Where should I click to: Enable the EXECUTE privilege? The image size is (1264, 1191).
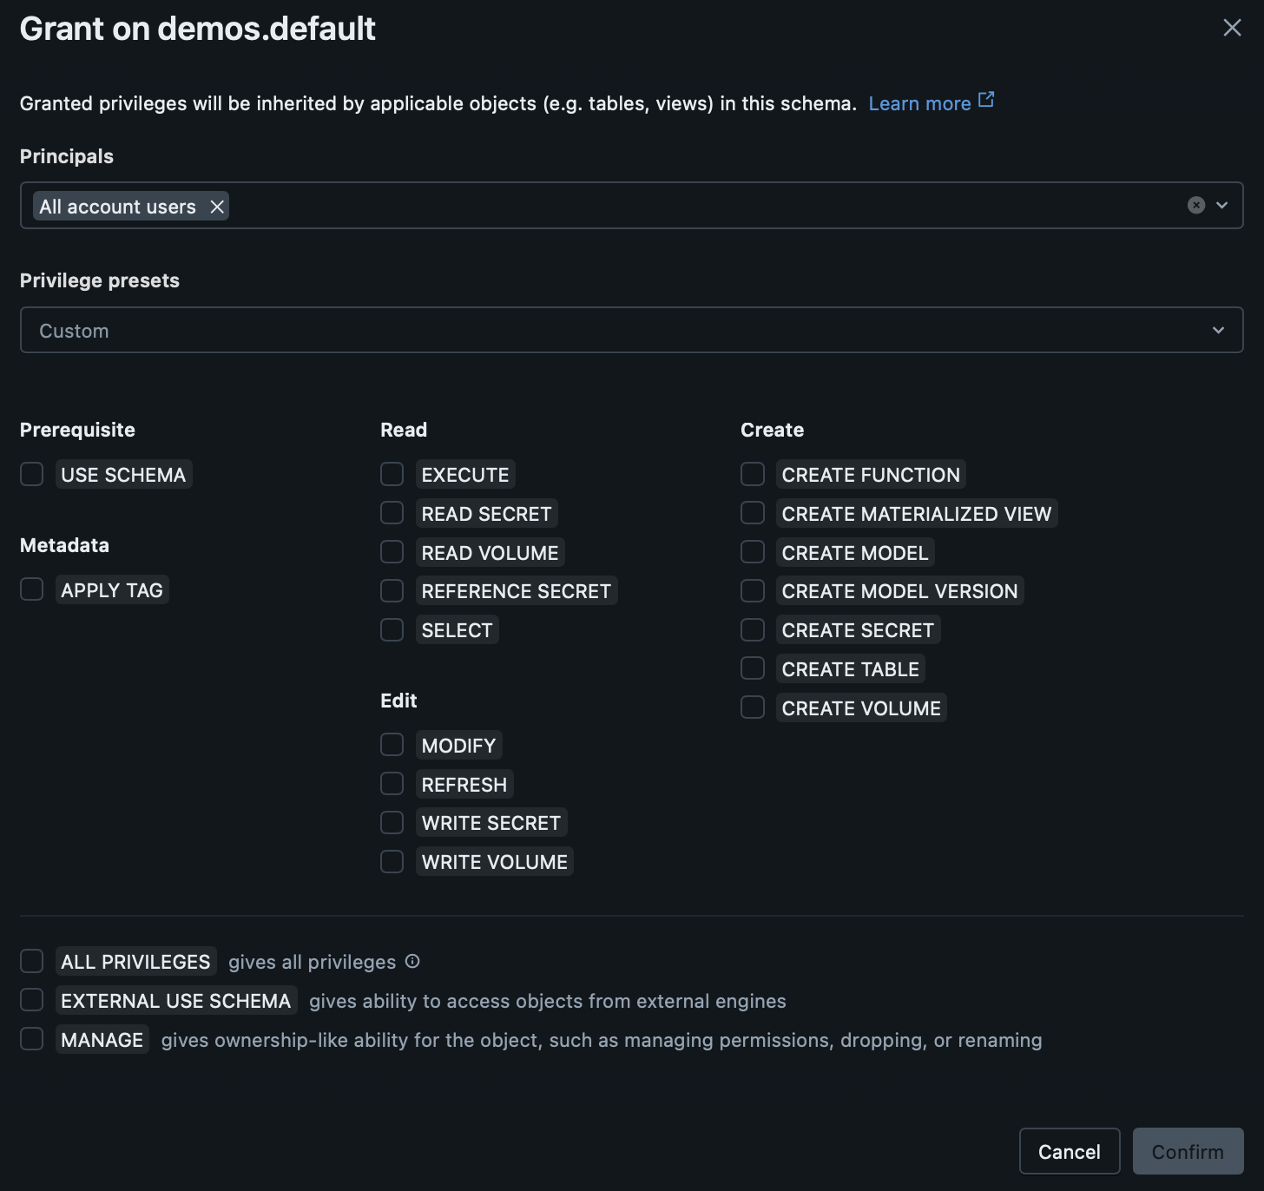392,474
